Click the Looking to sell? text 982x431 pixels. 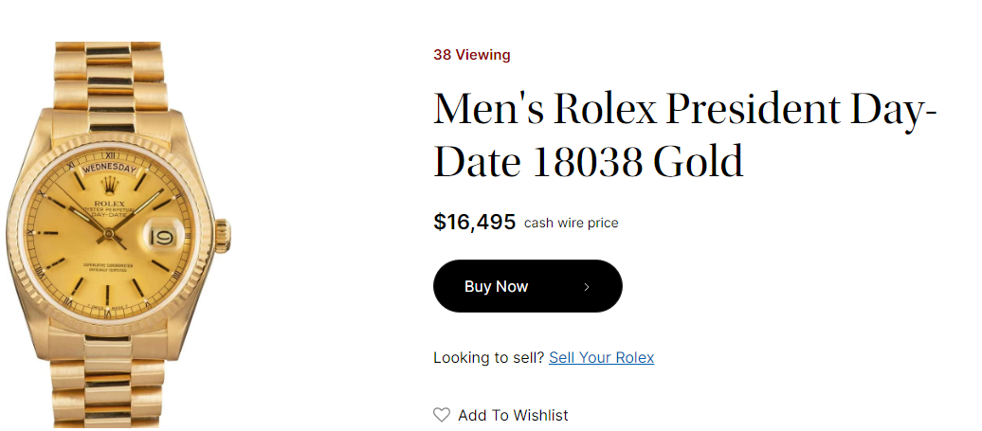pos(488,357)
